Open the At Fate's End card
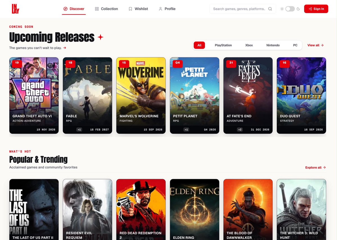Image resolution: width=337 pixels, height=240 pixels. (248, 95)
